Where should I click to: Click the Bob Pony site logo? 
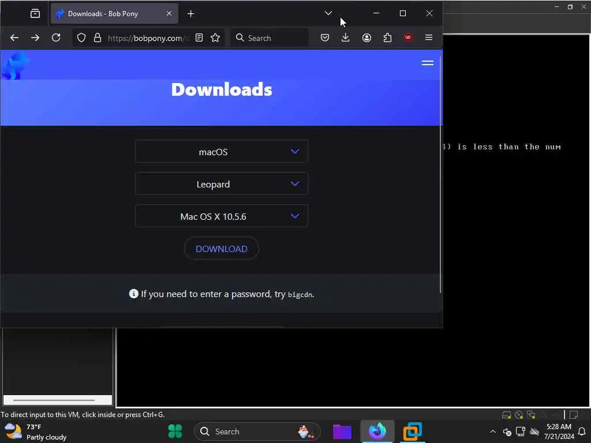tap(15, 66)
